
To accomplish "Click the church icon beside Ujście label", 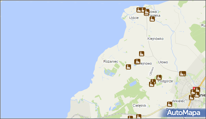I will 139,10.
